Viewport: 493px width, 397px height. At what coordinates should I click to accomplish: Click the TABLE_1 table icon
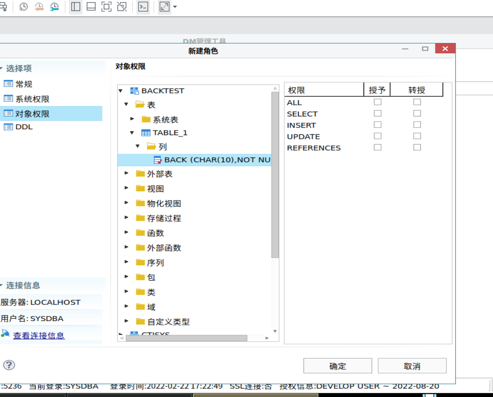coord(146,133)
